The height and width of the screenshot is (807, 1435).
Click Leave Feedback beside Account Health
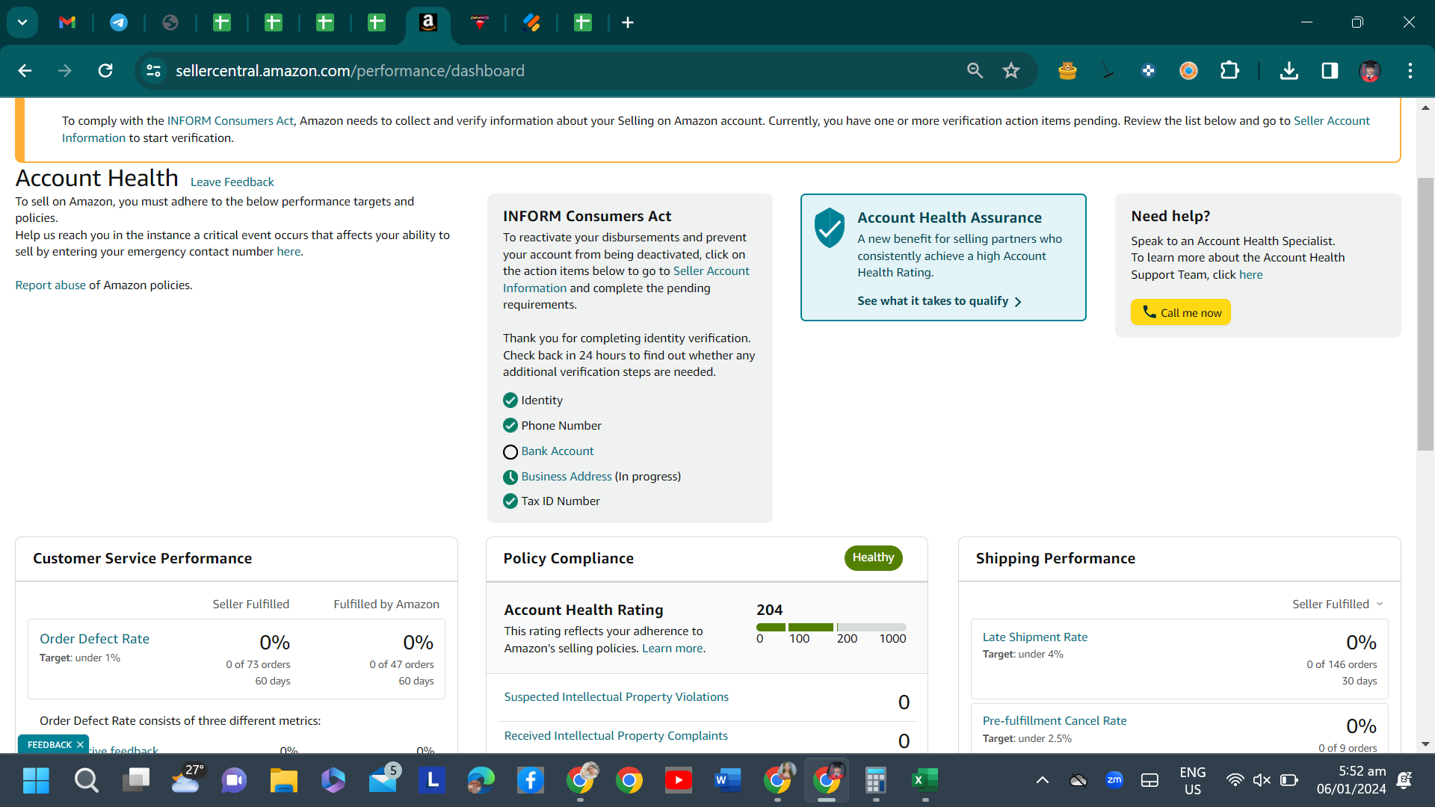click(232, 182)
